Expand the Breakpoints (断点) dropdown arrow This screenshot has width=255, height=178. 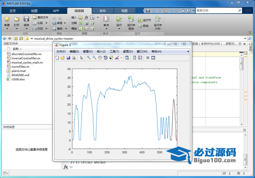[106, 29]
